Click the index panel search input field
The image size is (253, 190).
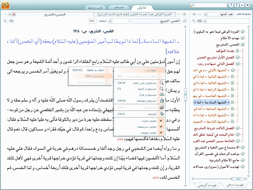point(228,21)
